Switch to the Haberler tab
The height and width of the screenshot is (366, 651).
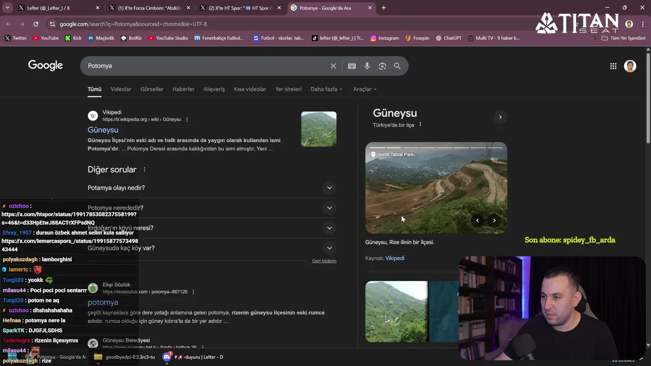(x=184, y=89)
